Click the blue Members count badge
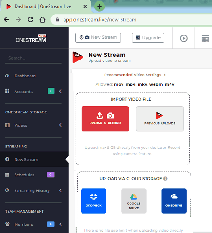212x233 pixels. coord(50,224)
